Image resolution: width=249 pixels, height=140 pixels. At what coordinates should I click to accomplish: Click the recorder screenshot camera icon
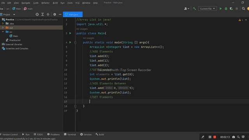coord(233,137)
